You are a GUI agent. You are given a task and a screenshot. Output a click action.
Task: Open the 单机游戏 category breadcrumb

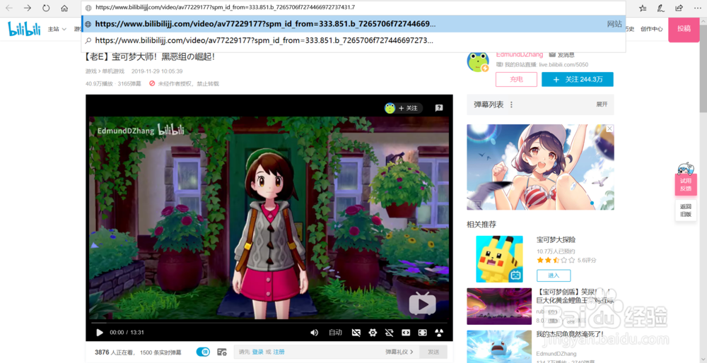[x=113, y=71]
